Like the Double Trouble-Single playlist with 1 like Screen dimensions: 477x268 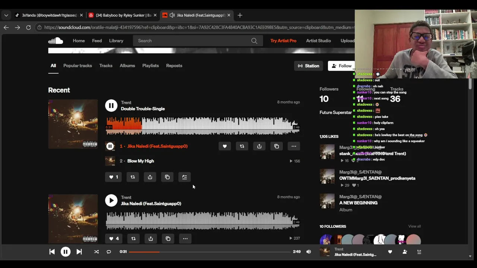click(x=113, y=177)
